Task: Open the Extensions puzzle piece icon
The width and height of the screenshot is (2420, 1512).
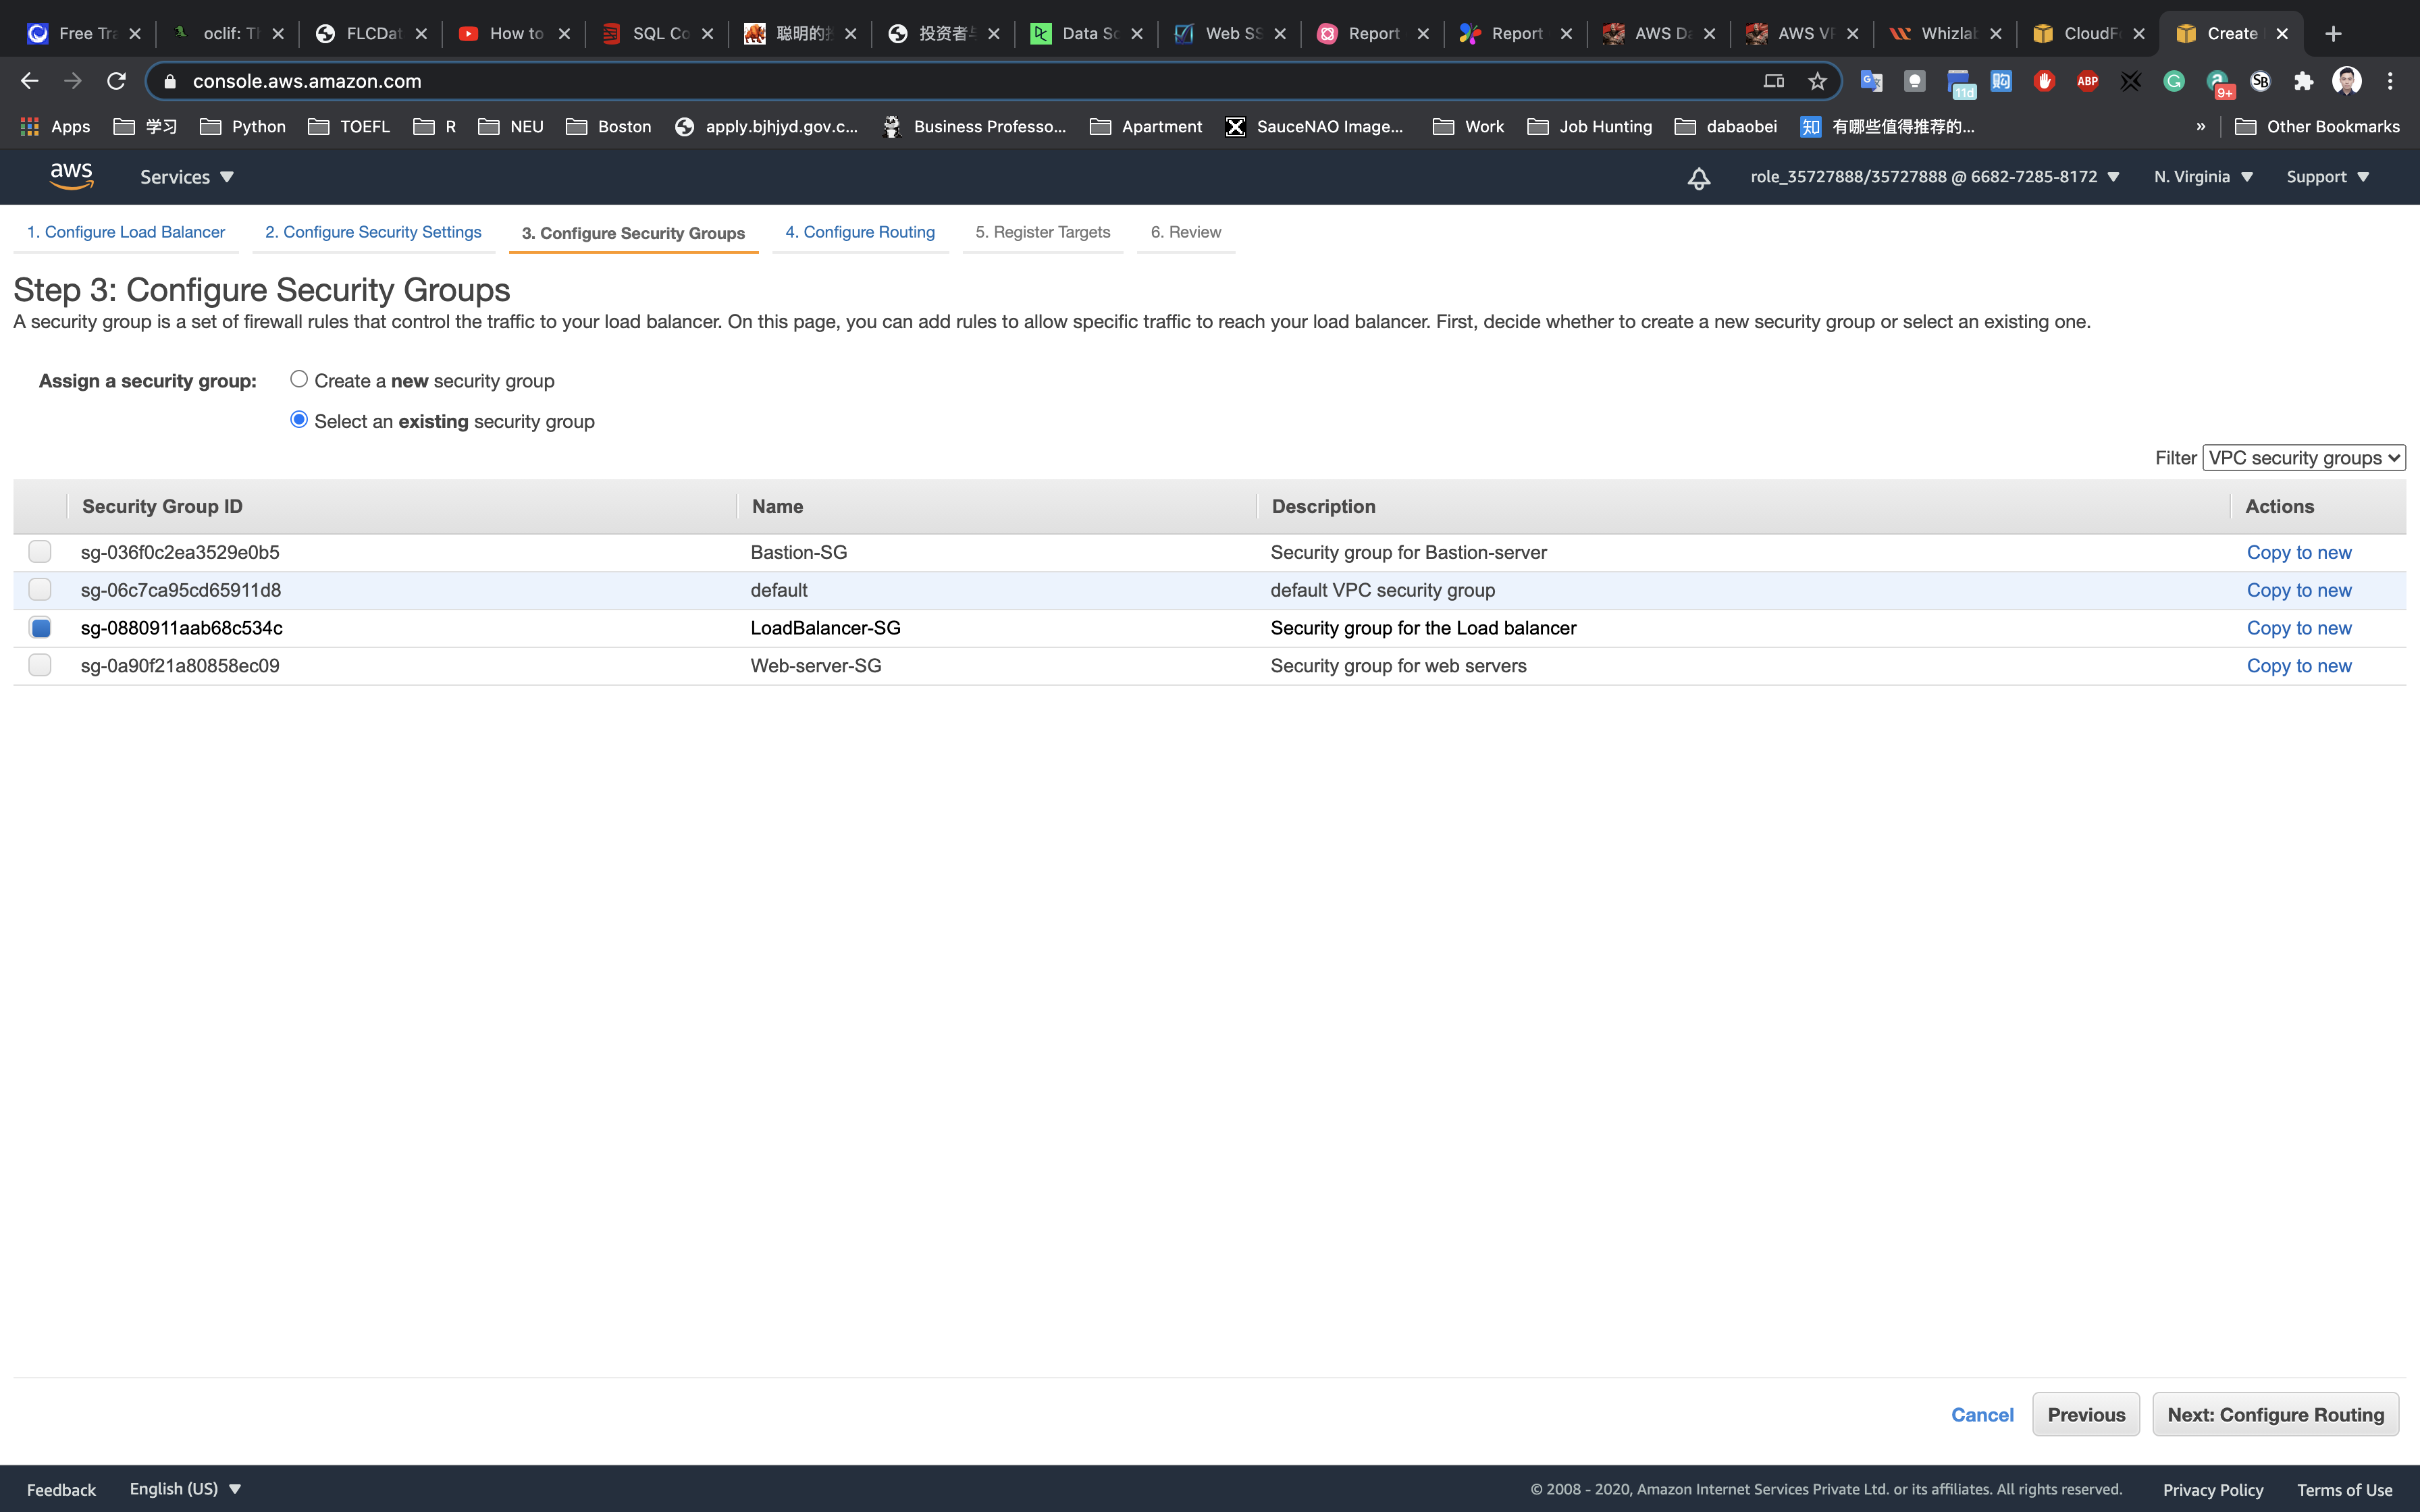Action: point(2303,81)
